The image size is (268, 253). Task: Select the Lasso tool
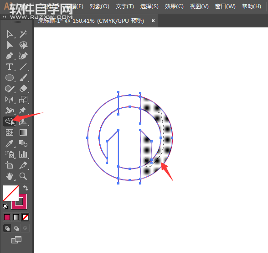click(x=23, y=45)
